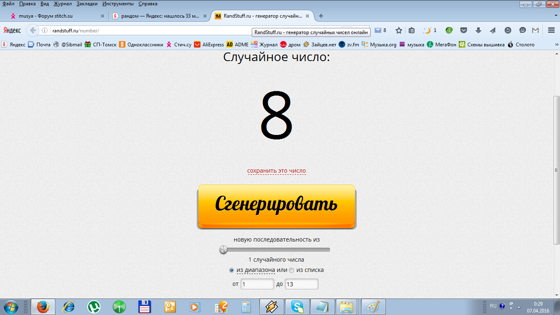Viewport: 560px width, 315px height.
Task: Click the number count slider handle
Action: [223, 249]
